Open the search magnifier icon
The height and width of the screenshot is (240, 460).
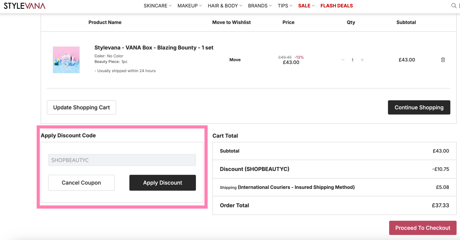pyautogui.click(x=454, y=6)
